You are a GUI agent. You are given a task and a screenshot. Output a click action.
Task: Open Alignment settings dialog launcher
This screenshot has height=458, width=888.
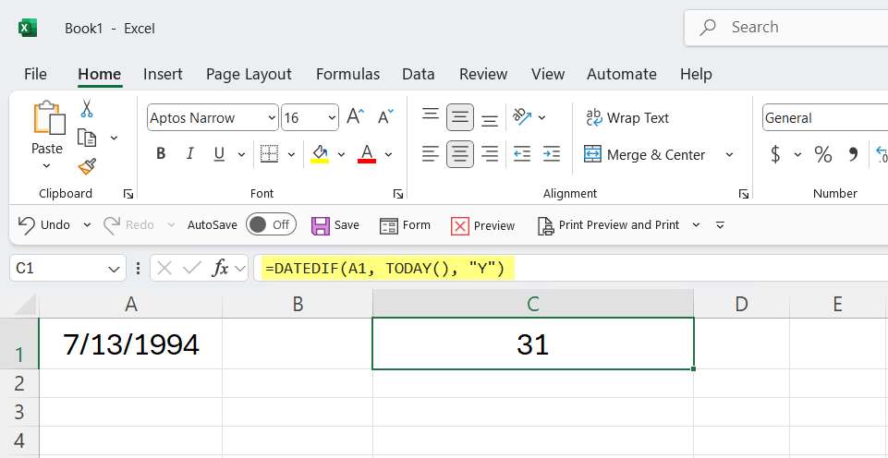point(744,194)
